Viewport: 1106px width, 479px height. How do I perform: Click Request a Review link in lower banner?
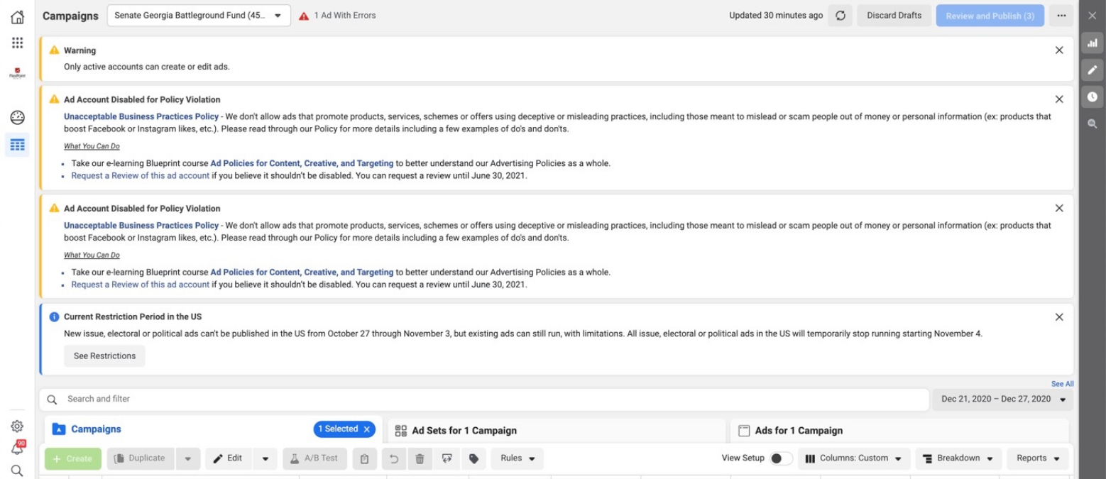[x=141, y=285]
